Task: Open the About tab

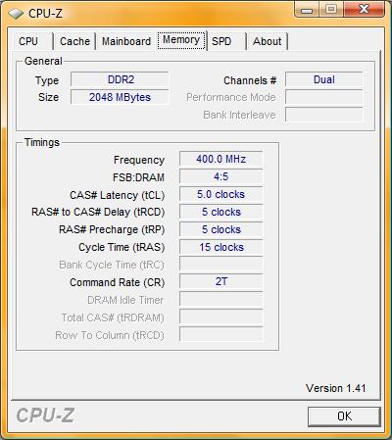Action: 268,41
